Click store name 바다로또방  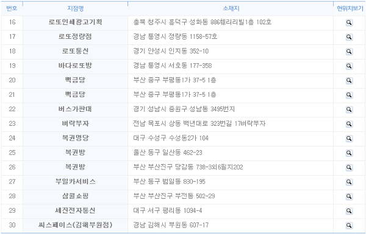pyautogui.click(x=75, y=66)
